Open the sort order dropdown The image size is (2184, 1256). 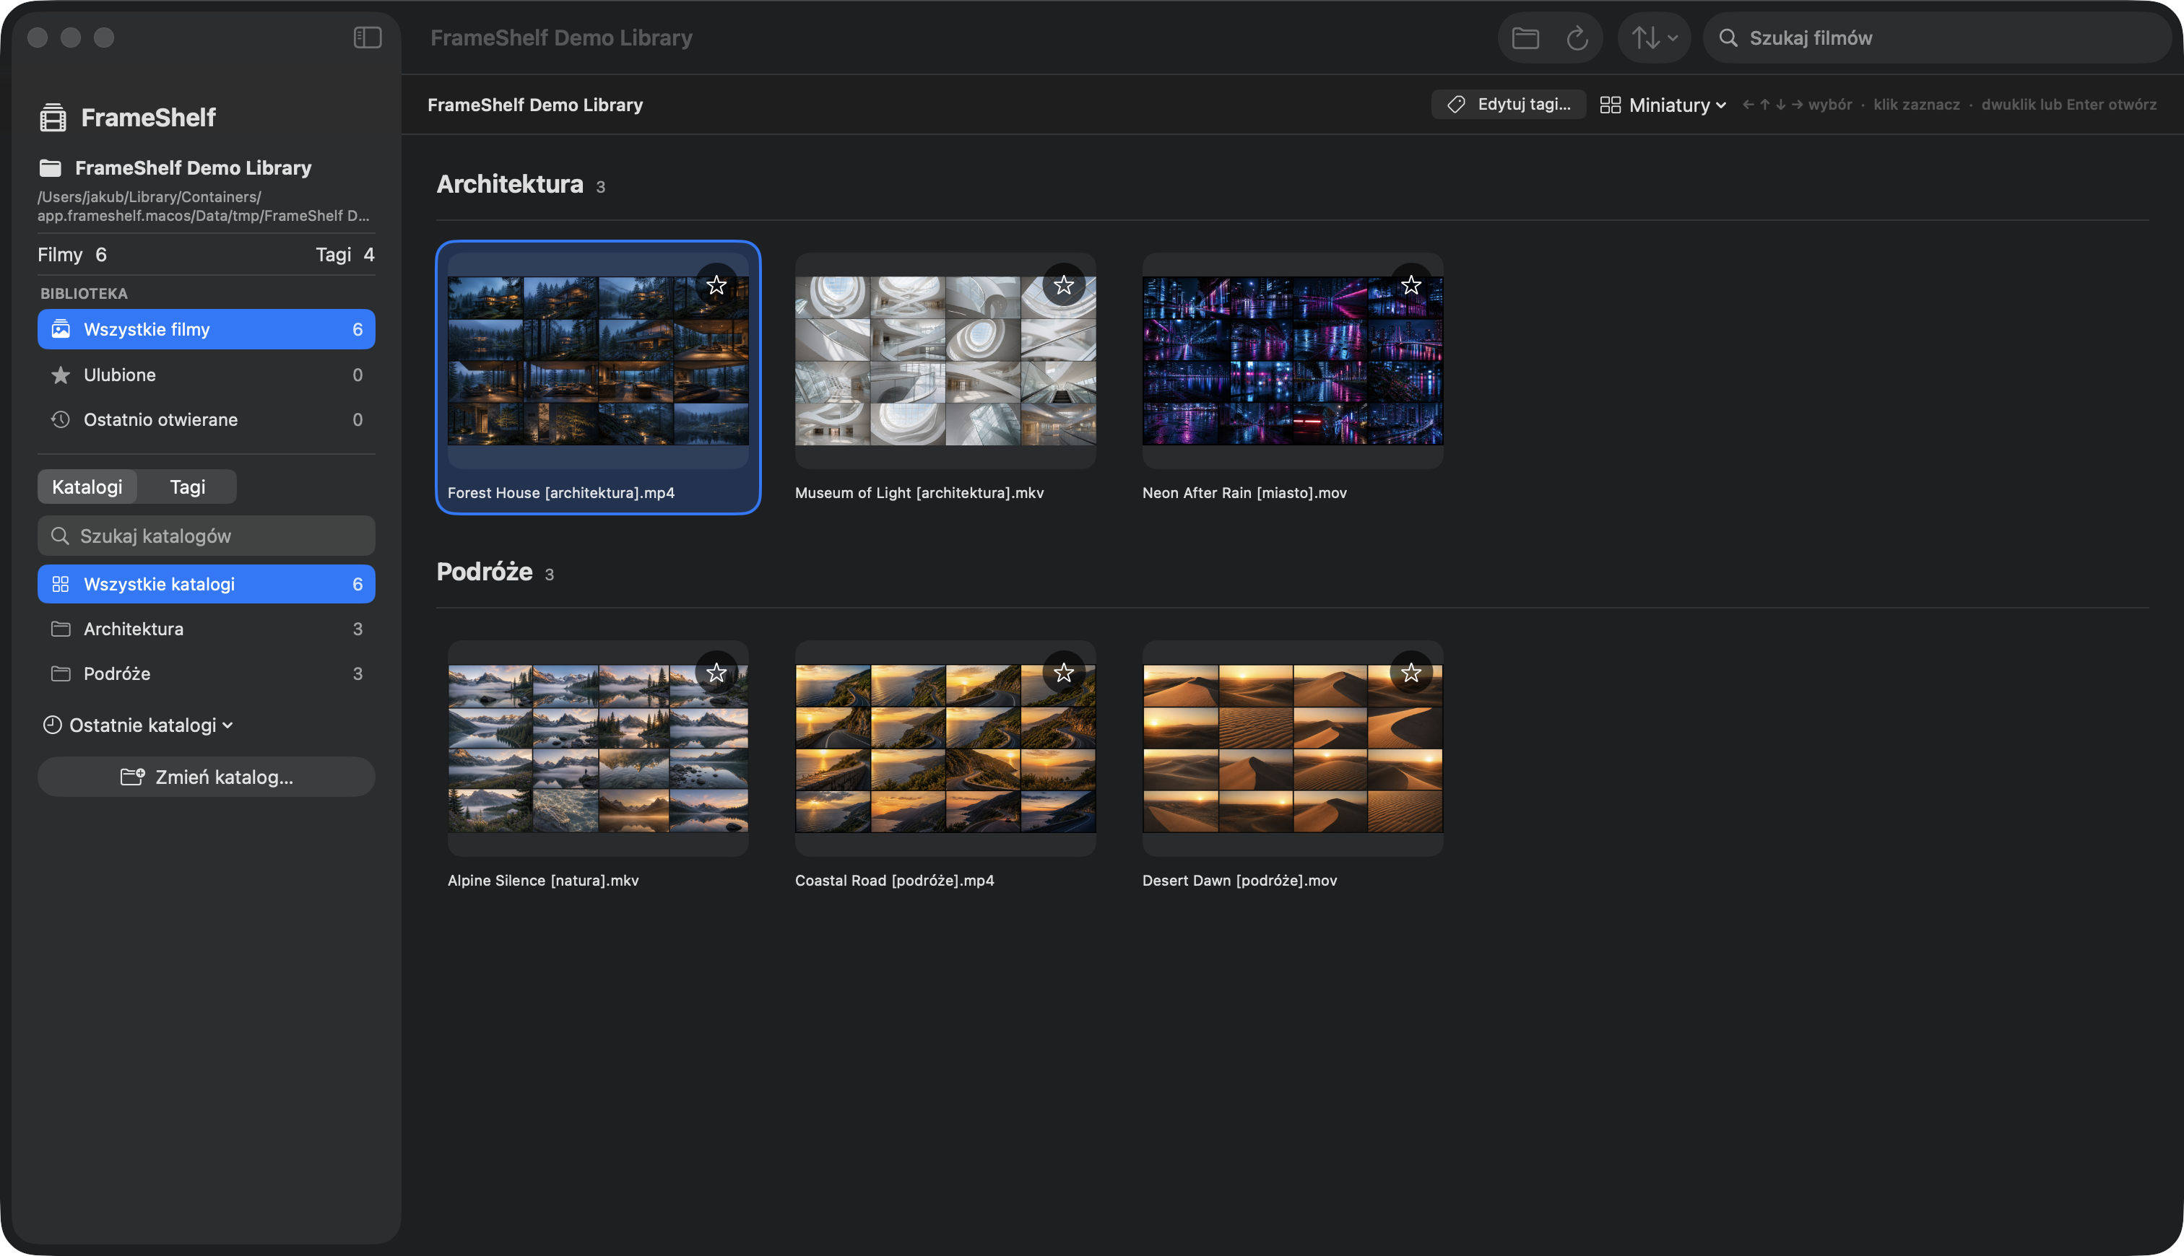(x=1653, y=38)
